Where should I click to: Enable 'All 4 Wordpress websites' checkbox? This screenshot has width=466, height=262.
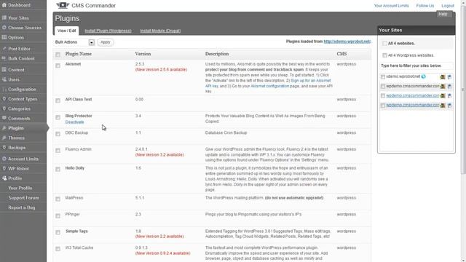[x=385, y=55]
